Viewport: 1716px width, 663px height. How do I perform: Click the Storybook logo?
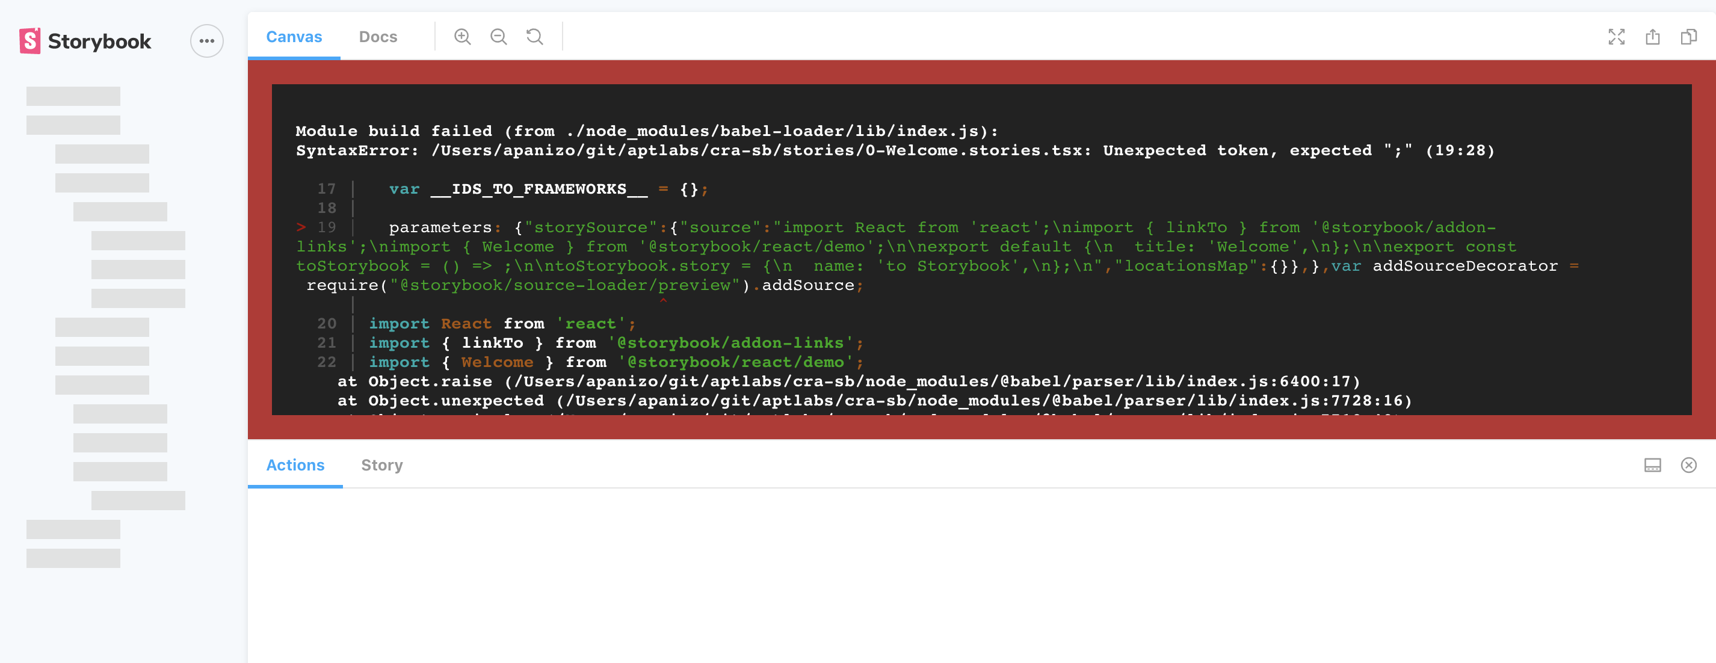click(85, 42)
